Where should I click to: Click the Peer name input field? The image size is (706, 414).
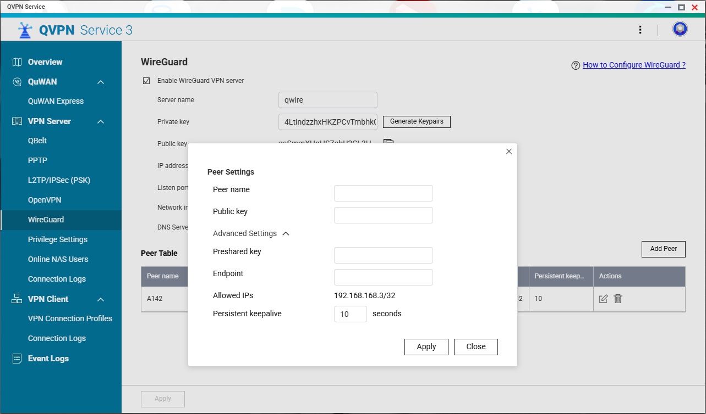point(384,193)
